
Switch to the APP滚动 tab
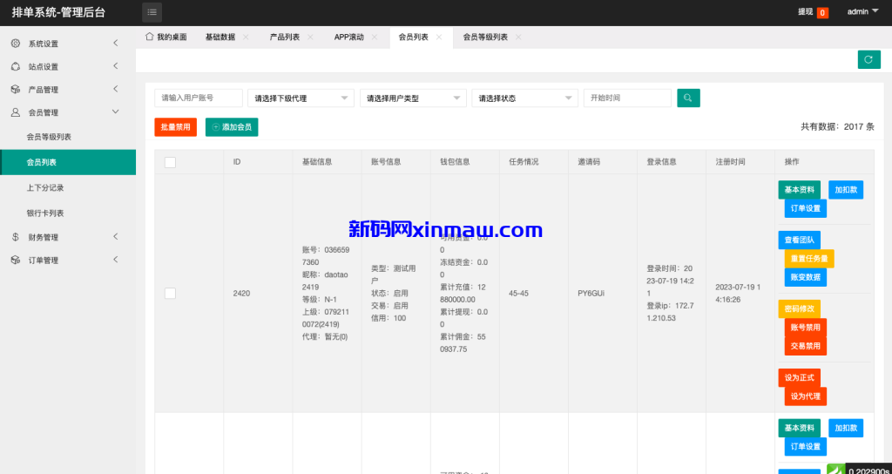pos(348,37)
